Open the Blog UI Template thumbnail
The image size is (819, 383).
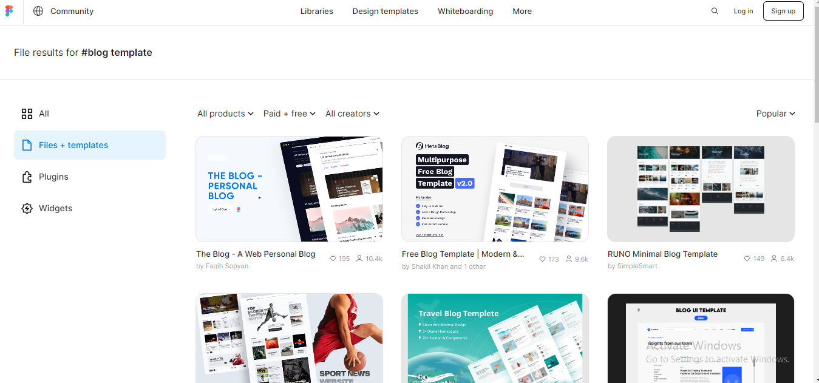701,338
